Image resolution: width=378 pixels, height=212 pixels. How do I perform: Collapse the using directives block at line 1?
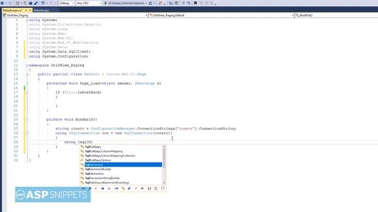(x=27, y=20)
